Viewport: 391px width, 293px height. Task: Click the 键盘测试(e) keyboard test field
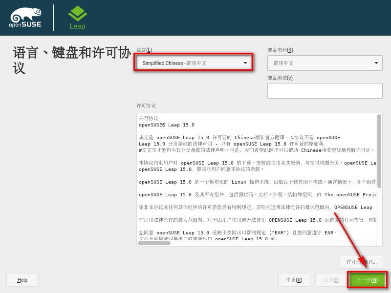tap(324, 90)
